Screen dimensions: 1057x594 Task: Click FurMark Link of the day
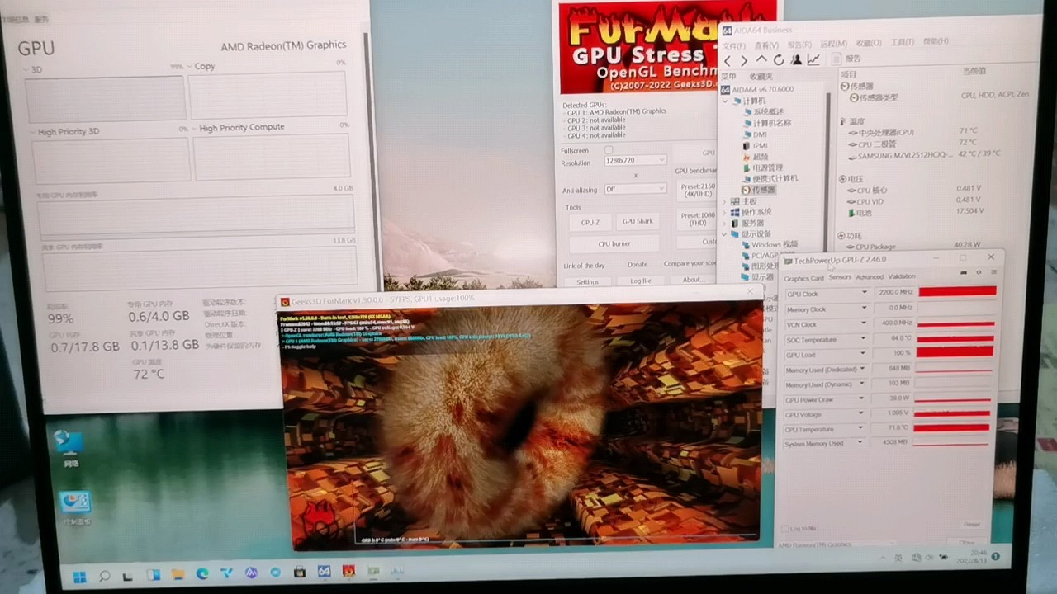584,266
